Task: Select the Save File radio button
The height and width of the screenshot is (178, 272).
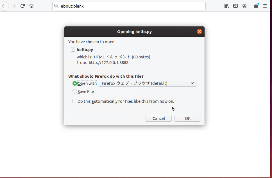Action: pyautogui.click(x=74, y=91)
